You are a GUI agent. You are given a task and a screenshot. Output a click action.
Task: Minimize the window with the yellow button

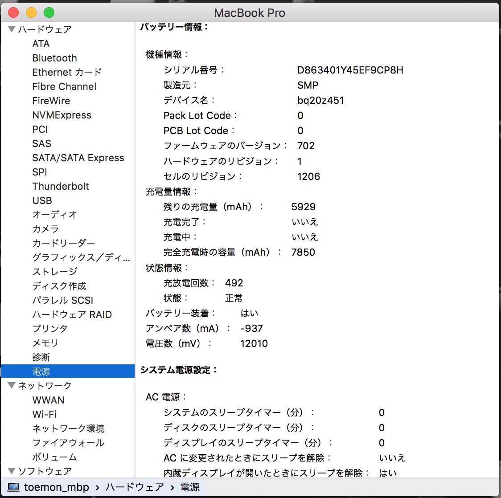pos(31,13)
